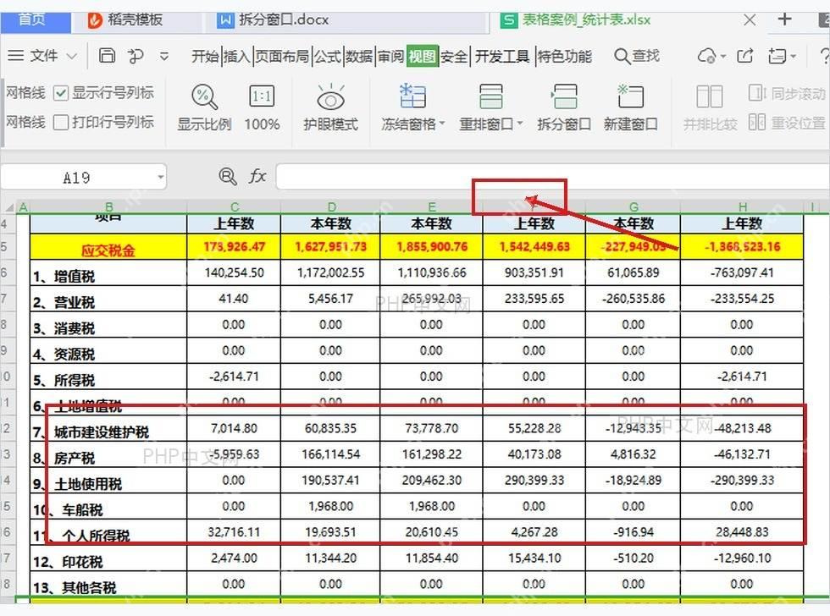The image size is (830, 616).
Task: Select the cell 7、城市建设维护税
Action: coord(108,429)
